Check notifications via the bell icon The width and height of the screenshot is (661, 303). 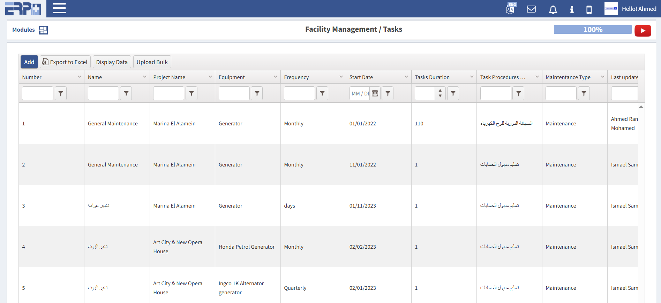(553, 9)
